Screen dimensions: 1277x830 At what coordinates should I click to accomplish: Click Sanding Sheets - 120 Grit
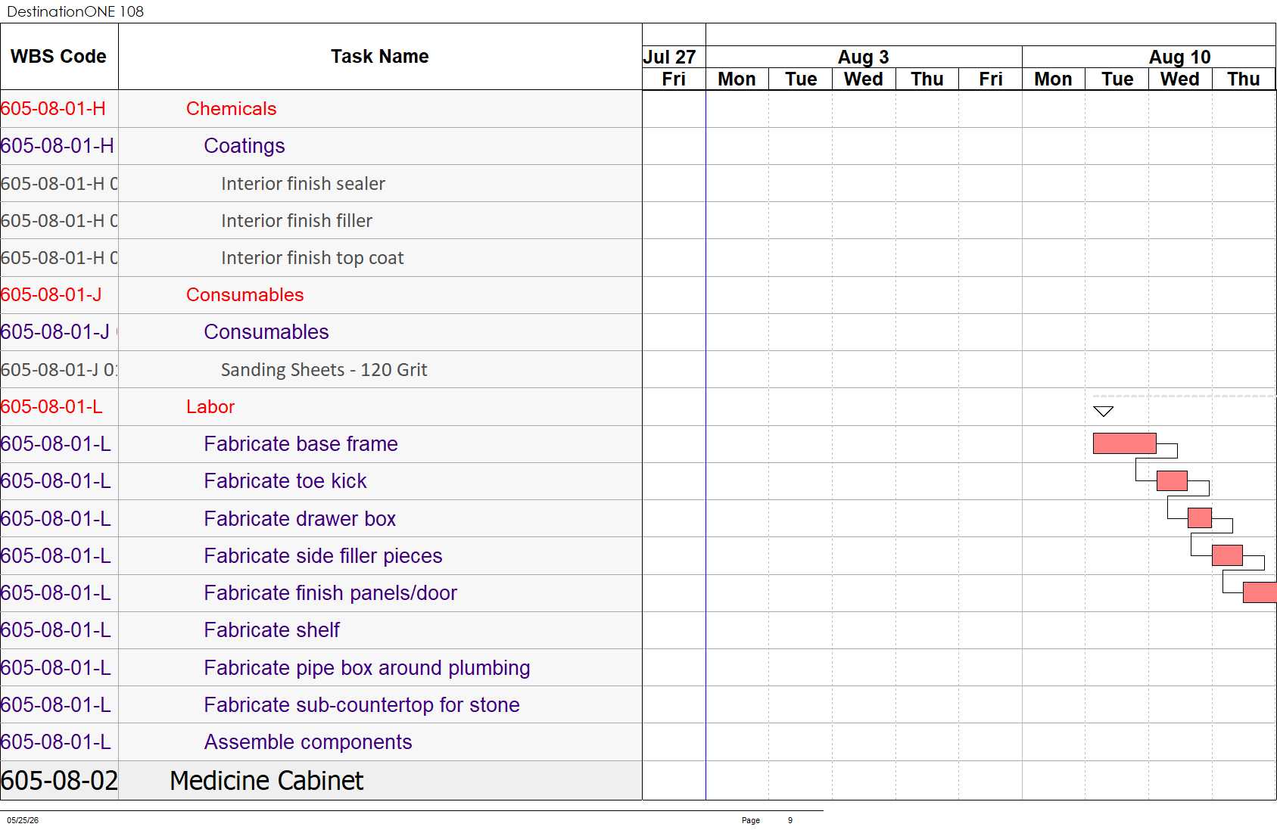(x=324, y=370)
